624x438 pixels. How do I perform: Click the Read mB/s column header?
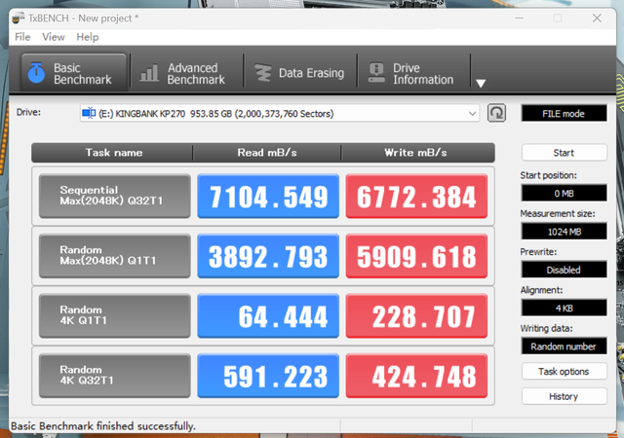tap(267, 153)
